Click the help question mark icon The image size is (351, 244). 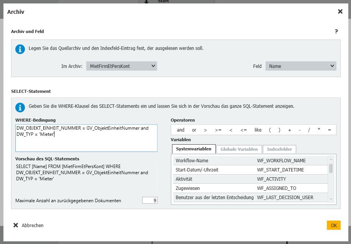point(336,31)
